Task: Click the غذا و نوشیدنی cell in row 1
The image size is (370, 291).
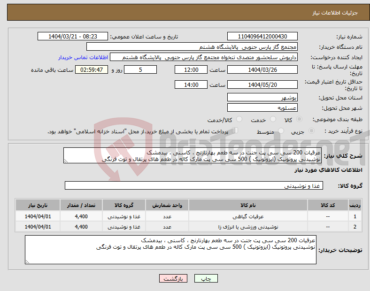Action: tap(124, 216)
